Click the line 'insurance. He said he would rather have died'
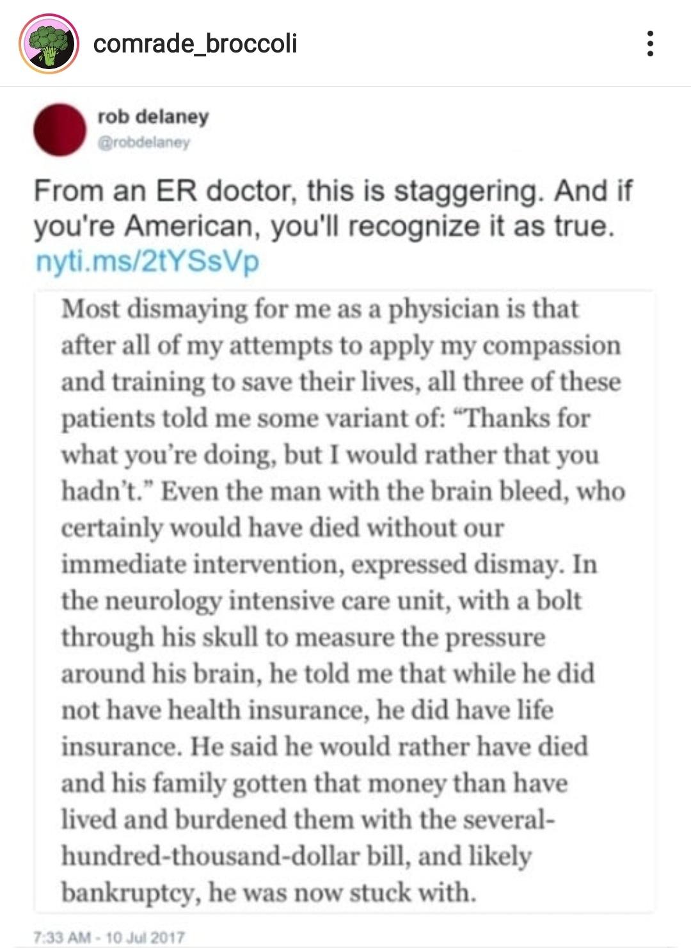This screenshot has width=691, height=948. tap(325, 747)
